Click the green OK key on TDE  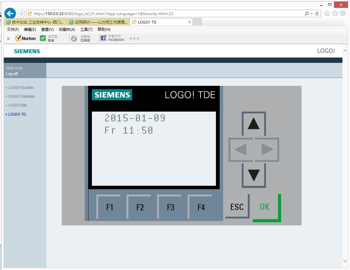267,208
